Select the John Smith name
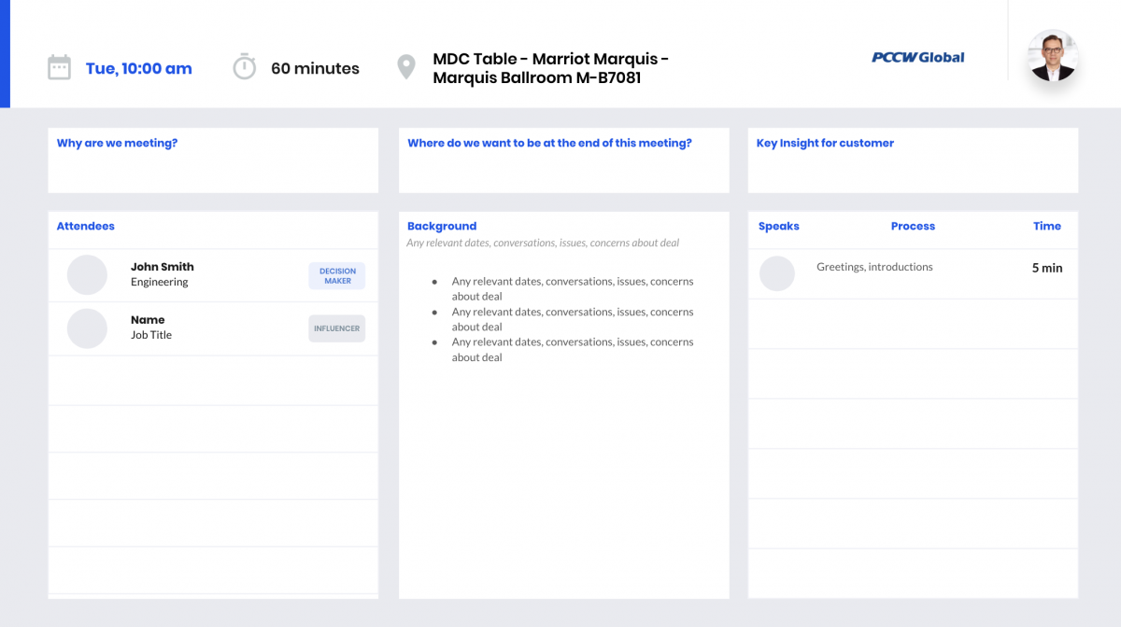The width and height of the screenshot is (1121, 627). pyautogui.click(x=163, y=267)
